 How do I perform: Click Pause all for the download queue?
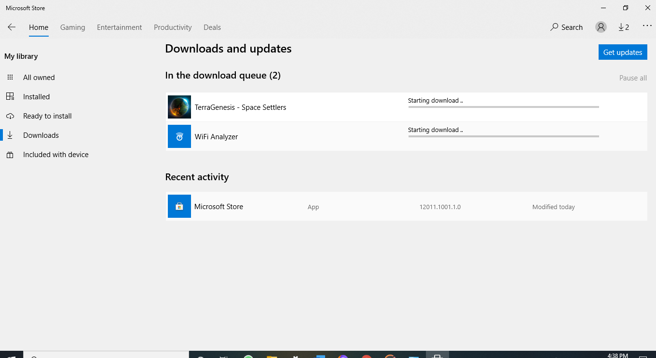click(x=633, y=78)
